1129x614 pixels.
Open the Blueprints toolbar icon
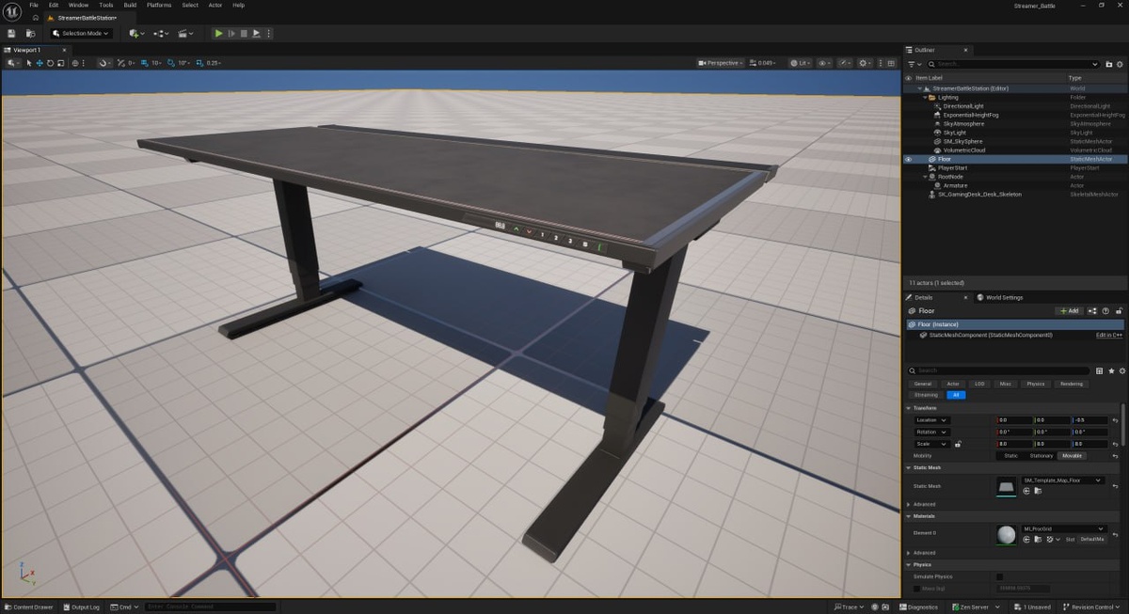coord(161,33)
